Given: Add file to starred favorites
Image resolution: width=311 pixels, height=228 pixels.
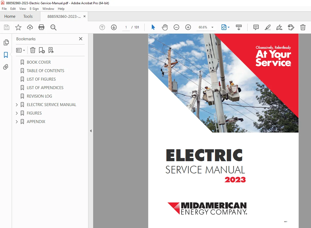Looking at the screenshot, I should tap(18, 27).
